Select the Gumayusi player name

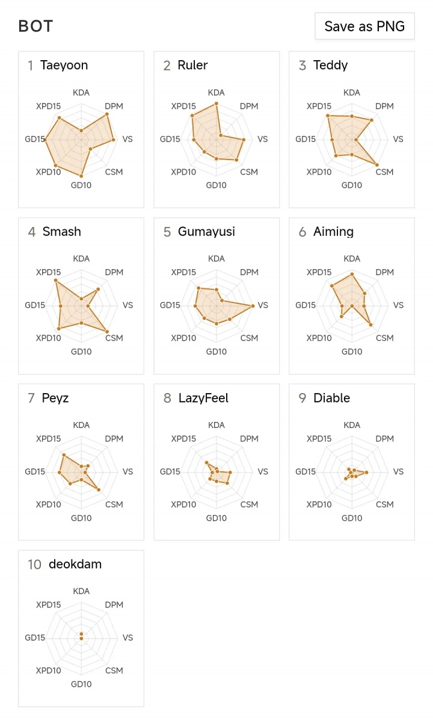206,232
